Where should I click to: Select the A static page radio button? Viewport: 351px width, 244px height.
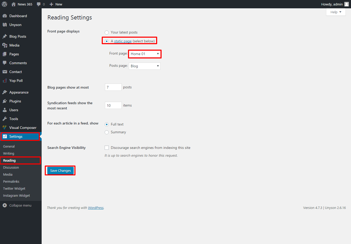click(x=107, y=41)
